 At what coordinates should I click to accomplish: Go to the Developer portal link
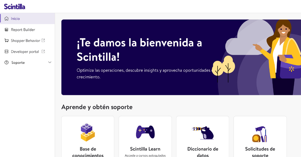pos(27,51)
